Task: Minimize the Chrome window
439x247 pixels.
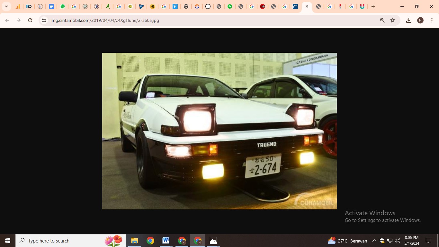Action: point(402,6)
